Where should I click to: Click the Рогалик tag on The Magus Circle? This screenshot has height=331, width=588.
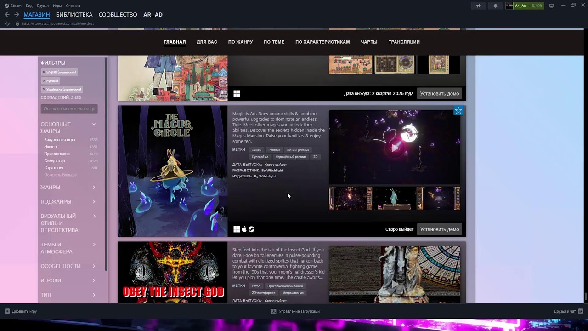pyautogui.click(x=274, y=150)
